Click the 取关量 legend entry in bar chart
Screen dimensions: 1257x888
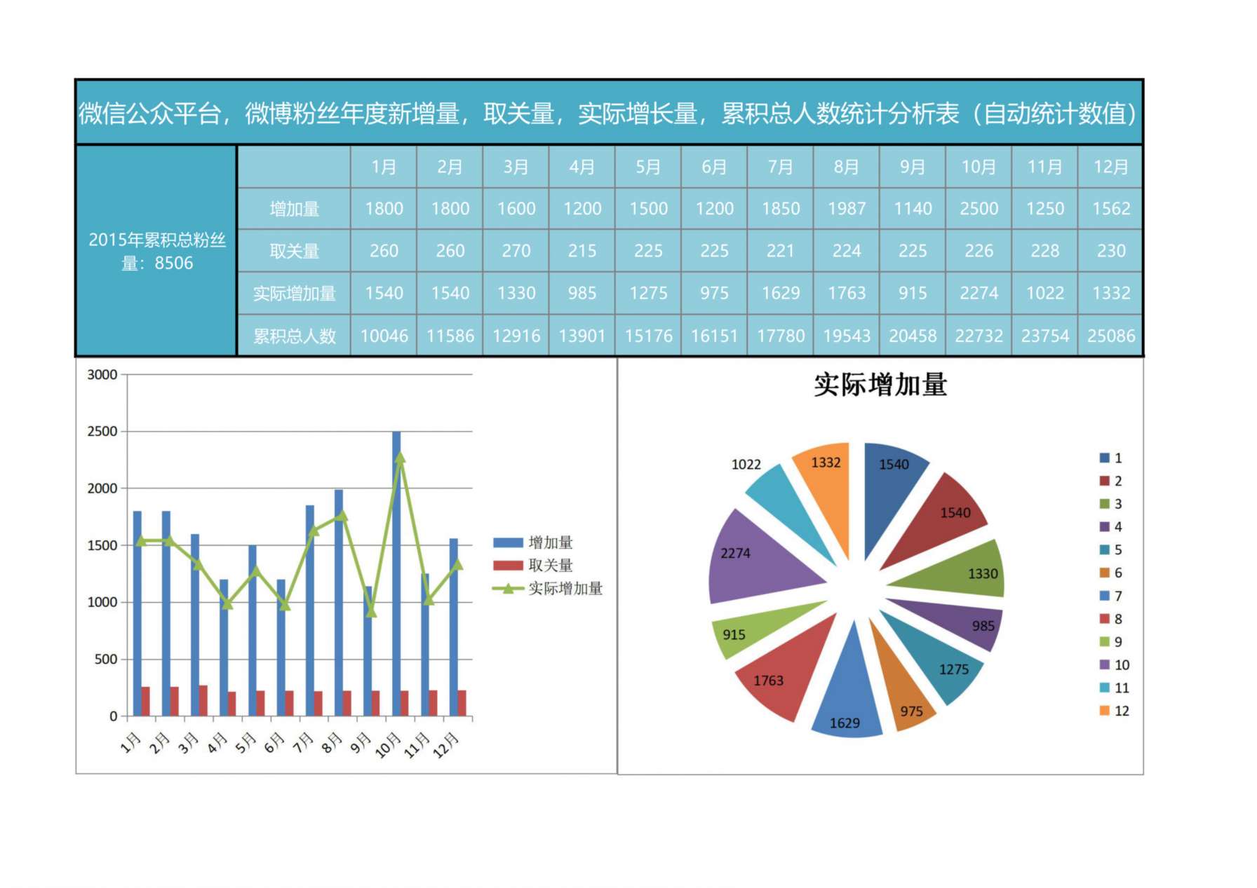point(533,566)
